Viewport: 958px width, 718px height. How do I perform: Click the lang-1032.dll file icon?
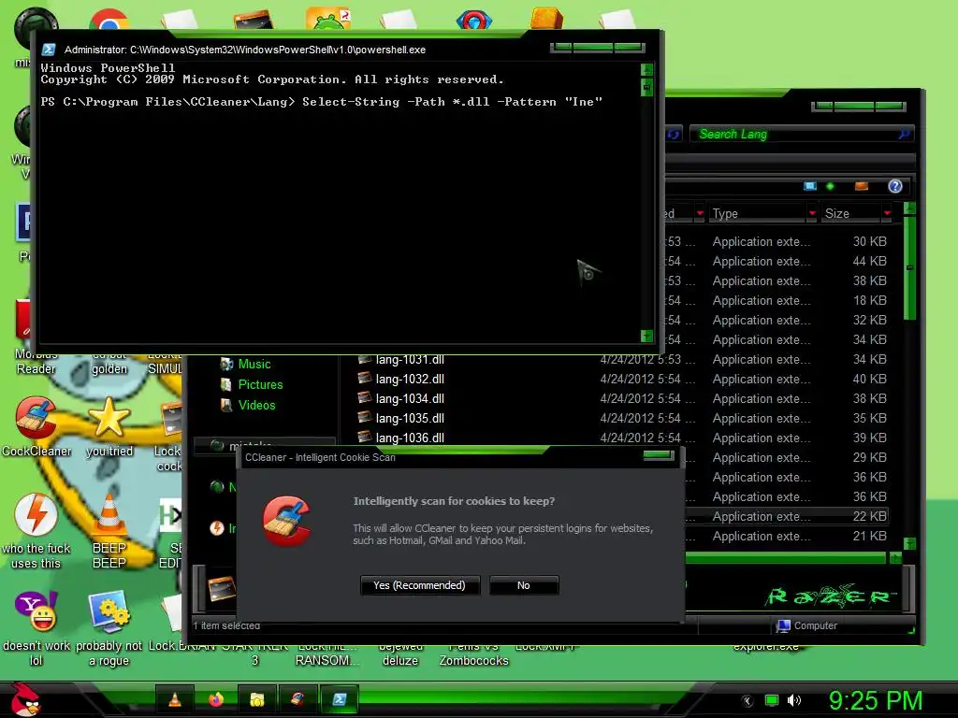pos(365,379)
